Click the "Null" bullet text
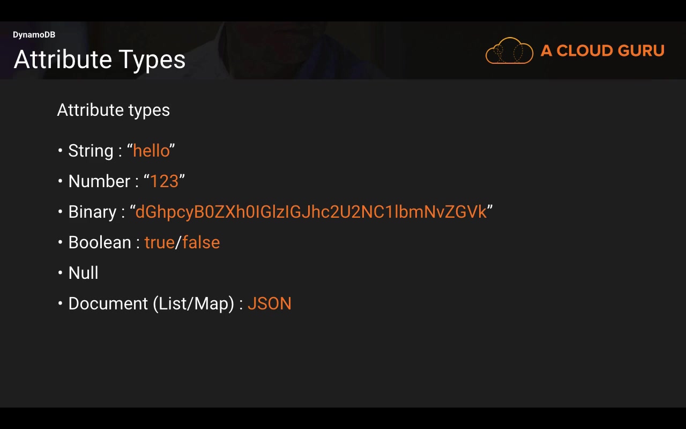This screenshot has width=686, height=429. click(83, 273)
